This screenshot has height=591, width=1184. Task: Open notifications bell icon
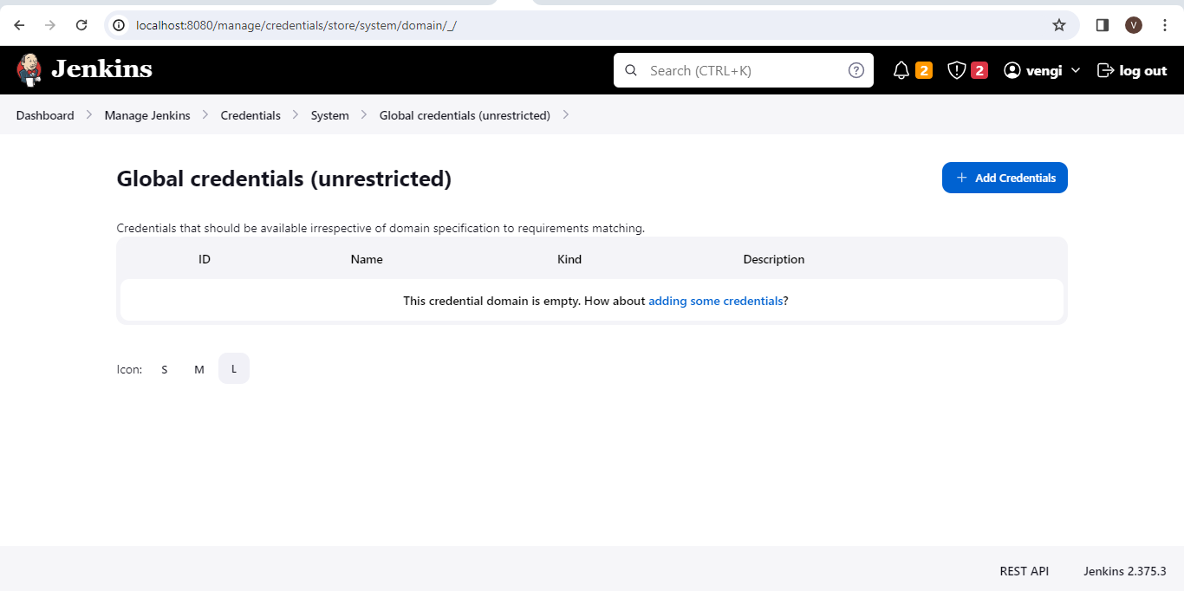[901, 70]
